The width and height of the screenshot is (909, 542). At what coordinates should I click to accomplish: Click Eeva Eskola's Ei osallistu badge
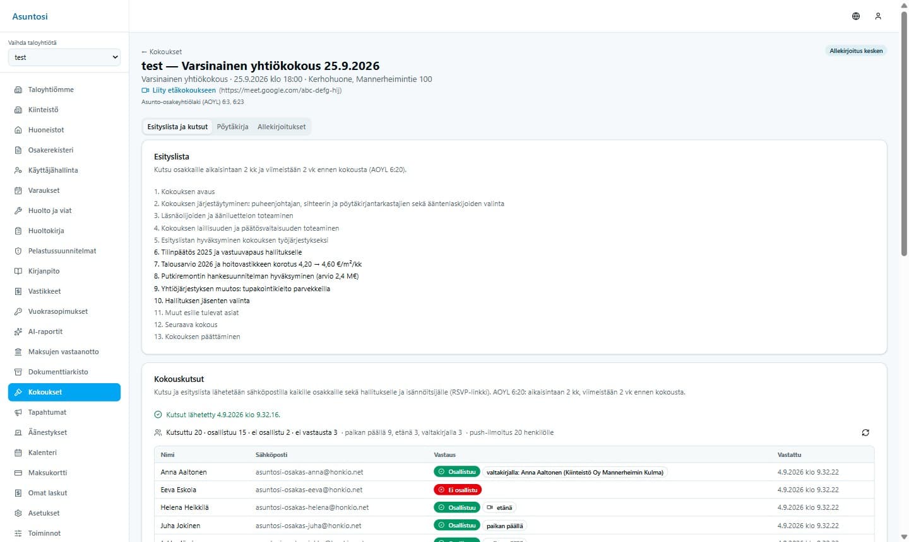pos(458,490)
